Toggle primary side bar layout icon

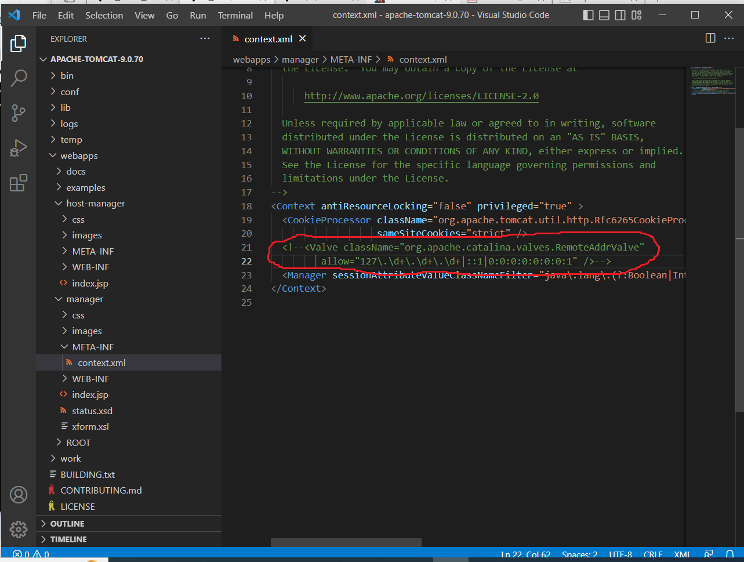[588, 15]
